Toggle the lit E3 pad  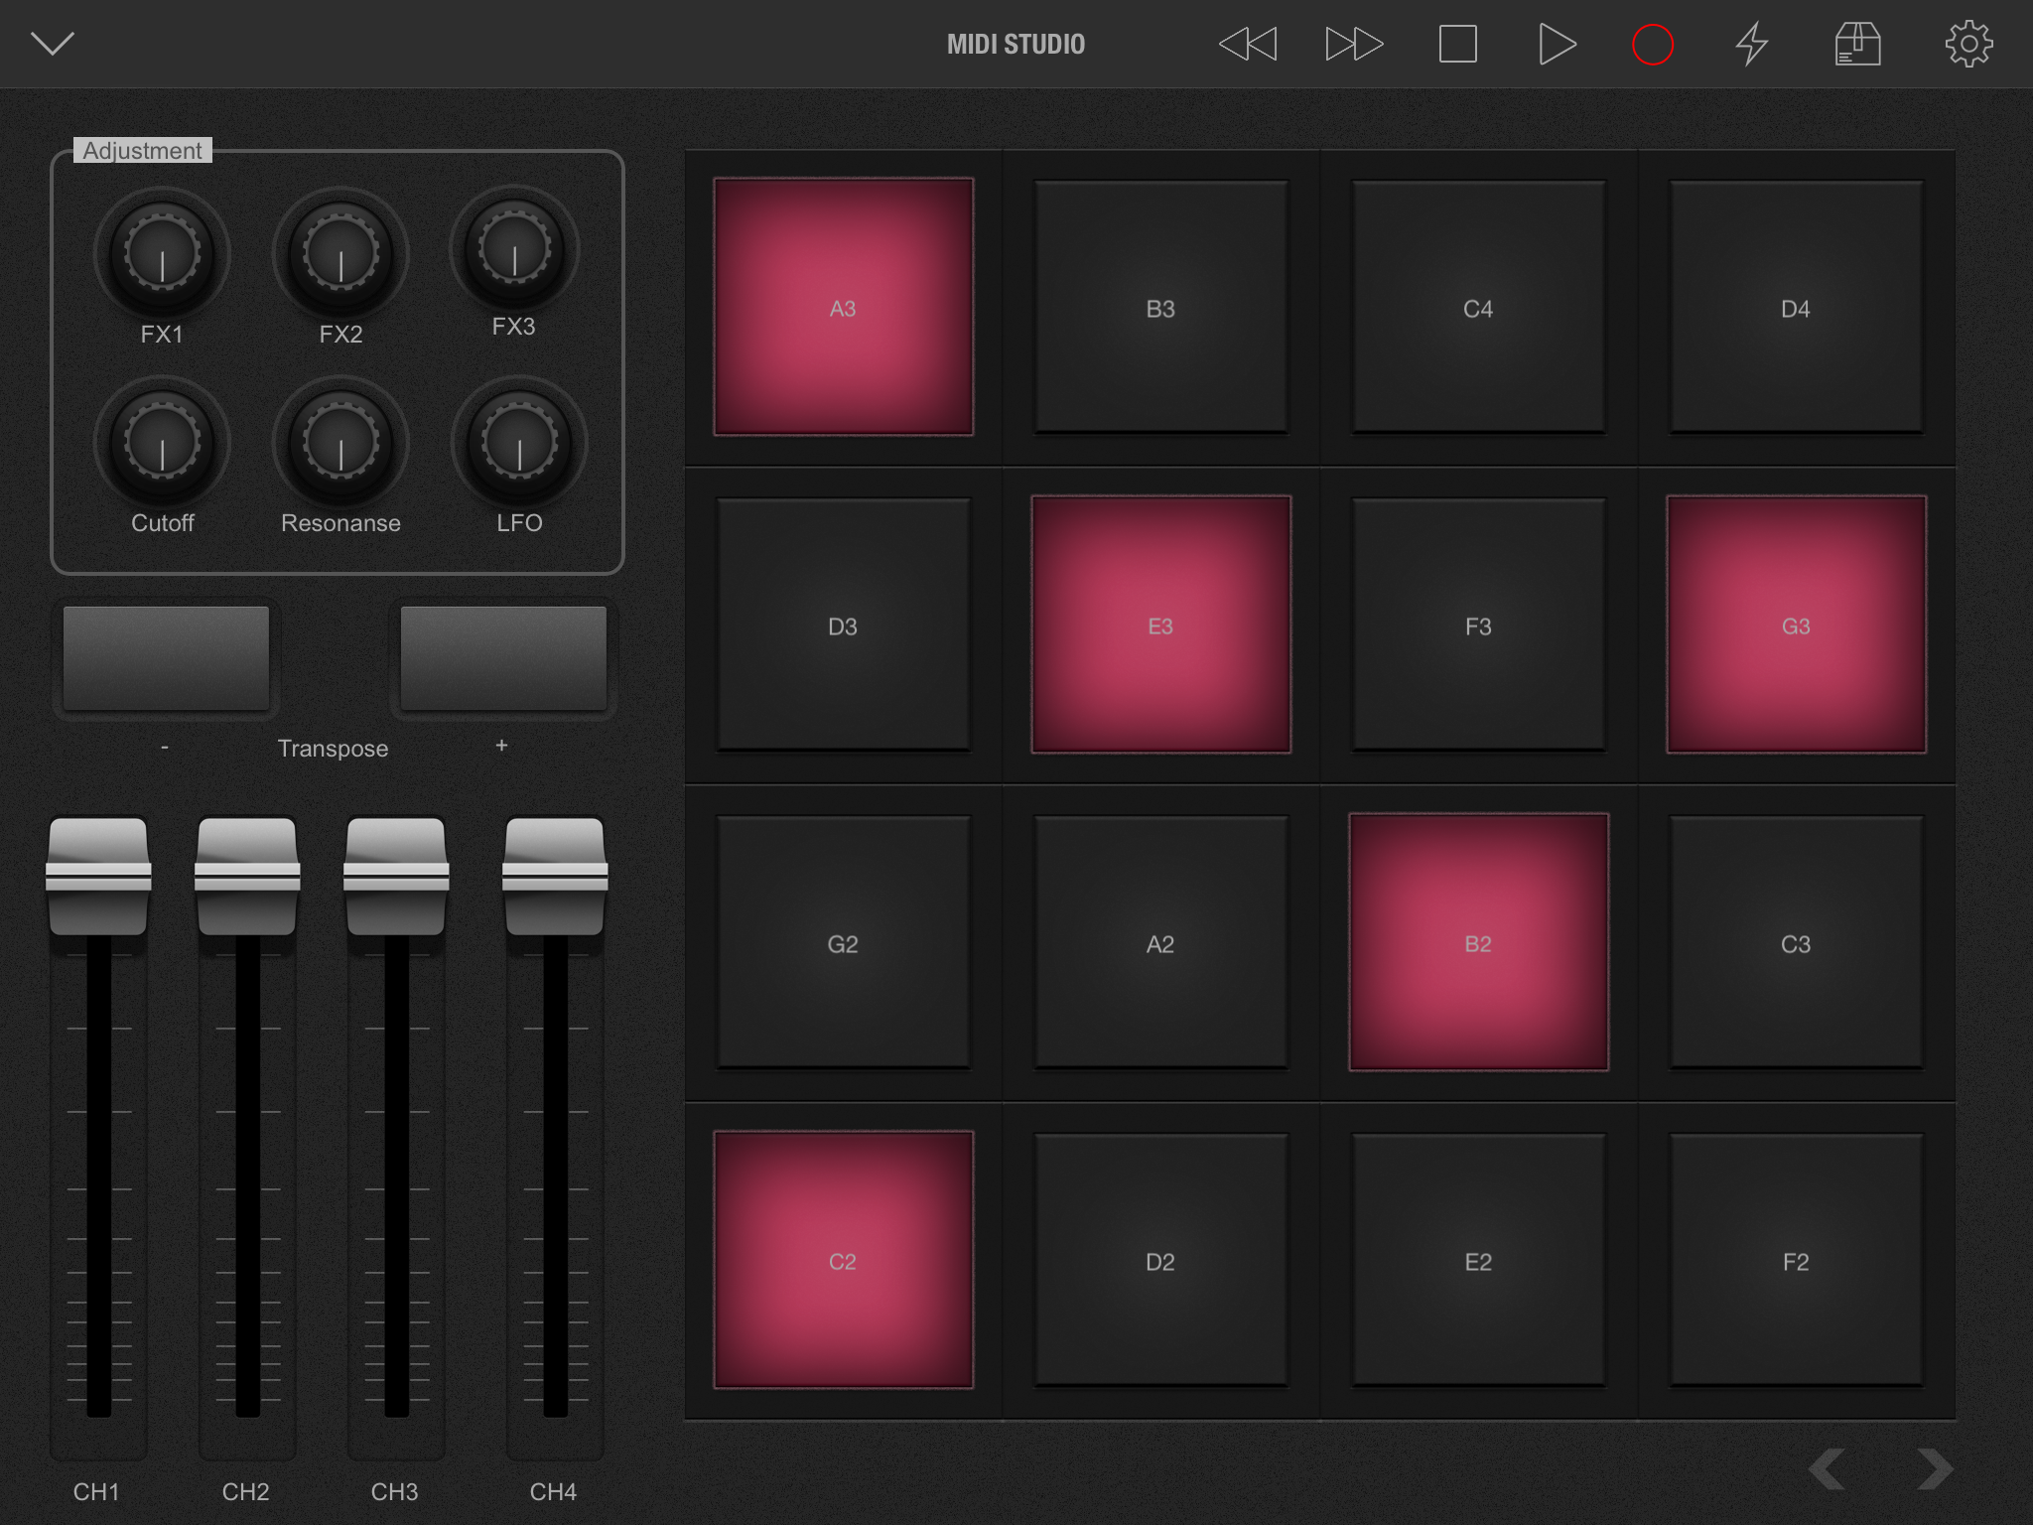1160,624
